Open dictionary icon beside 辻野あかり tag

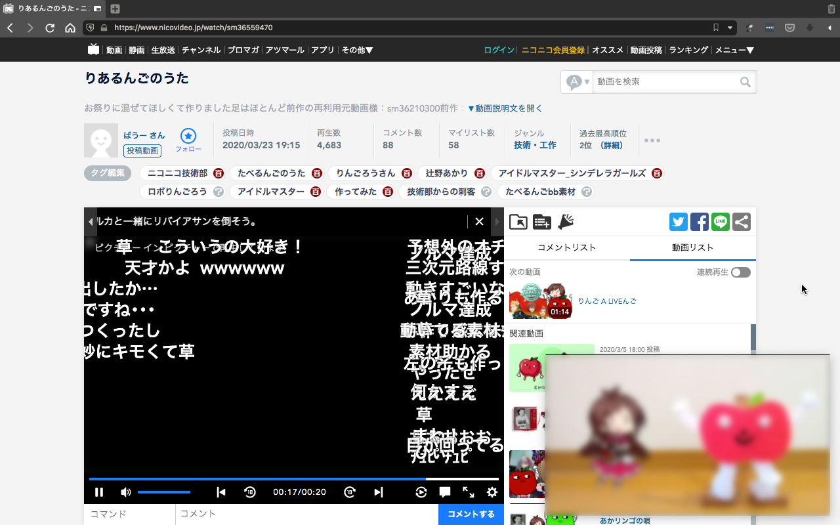480,173
